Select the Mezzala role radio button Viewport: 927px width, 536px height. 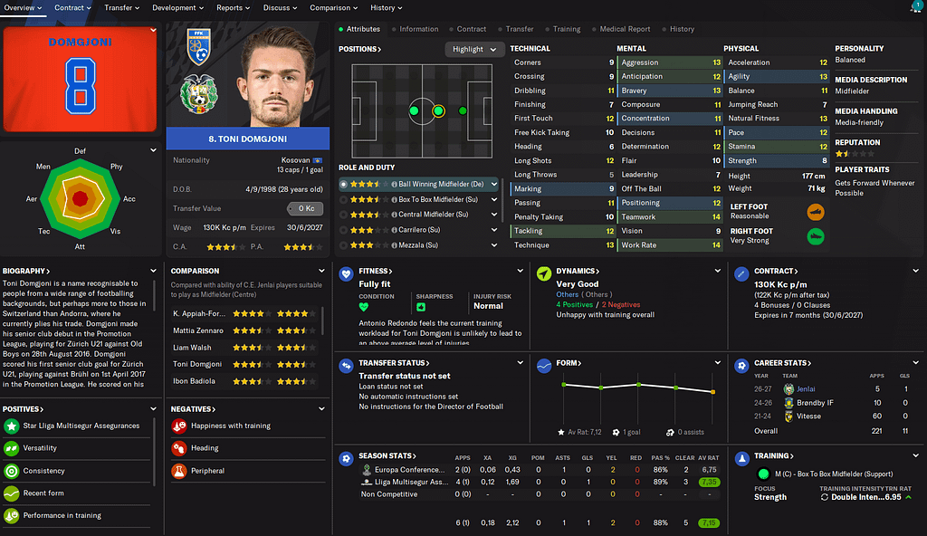pyautogui.click(x=343, y=245)
